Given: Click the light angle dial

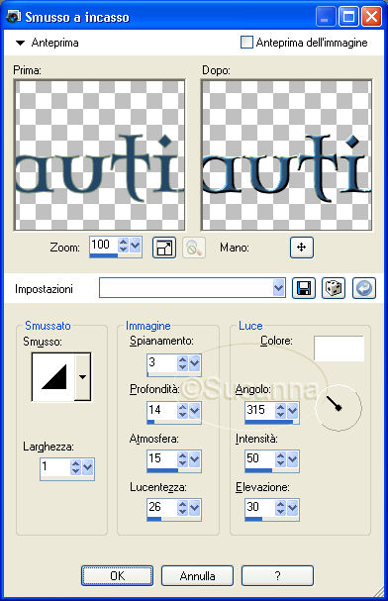Looking at the screenshot, I should [339, 408].
